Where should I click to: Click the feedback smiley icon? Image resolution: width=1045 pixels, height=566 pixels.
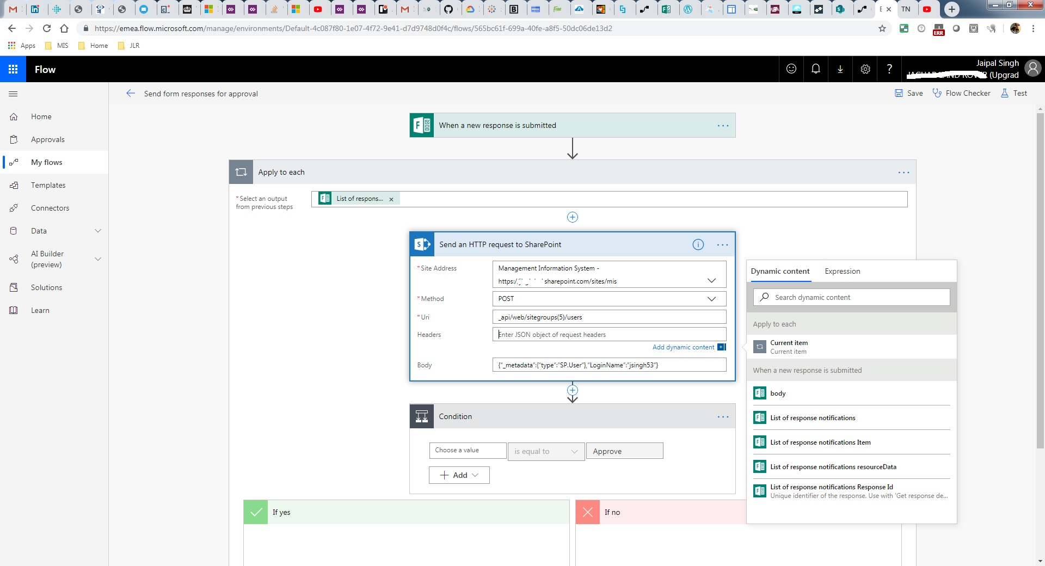[x=791, y=69]
